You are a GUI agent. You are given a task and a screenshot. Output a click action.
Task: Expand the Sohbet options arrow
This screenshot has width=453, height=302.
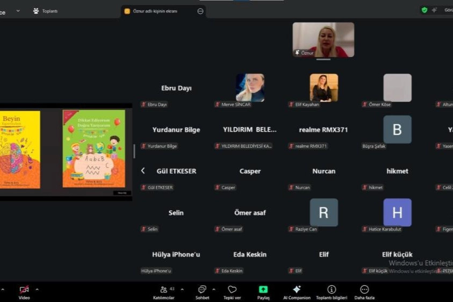pyautogui.click(x=214, y=290)
